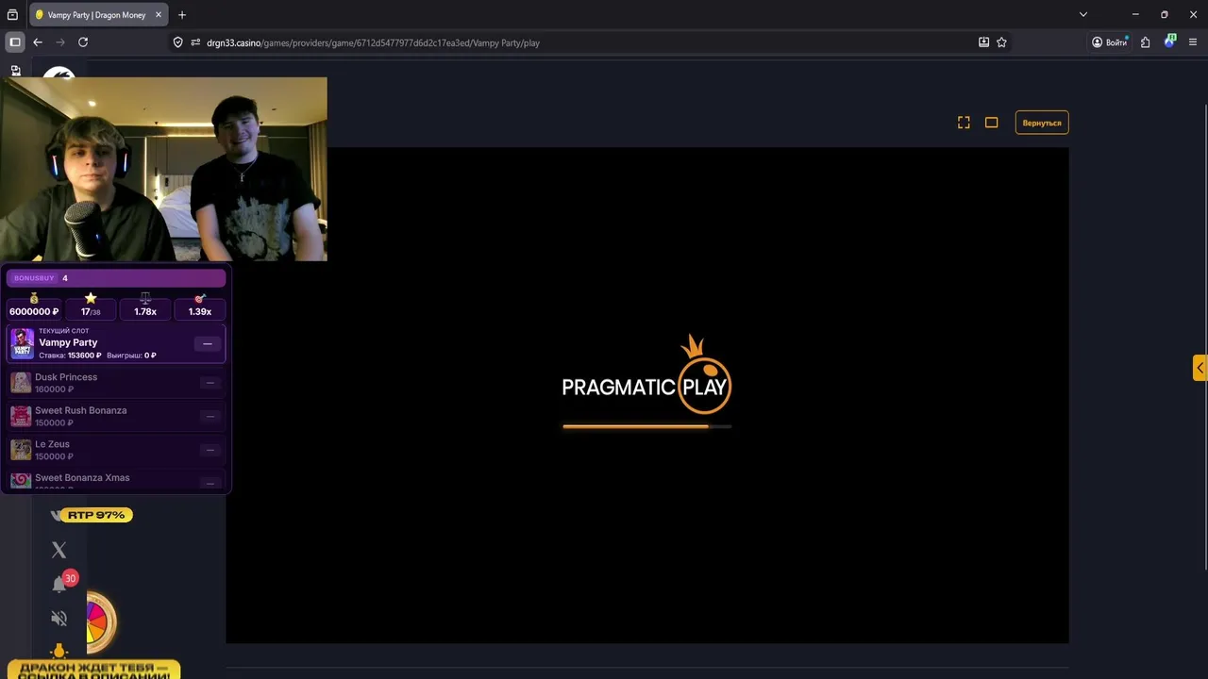Screen dimensions: 1208x679
Task: View site security shield info
Action: point(177,42)
